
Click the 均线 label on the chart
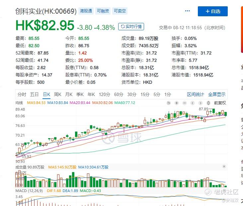[19, 103]
